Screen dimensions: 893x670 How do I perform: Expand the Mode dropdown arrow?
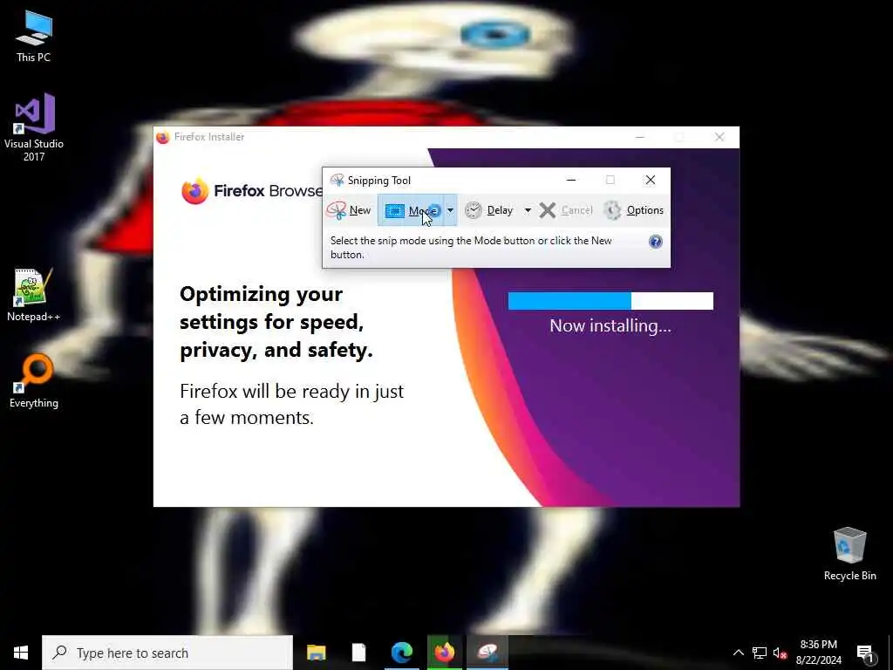[x=450, y=210]
